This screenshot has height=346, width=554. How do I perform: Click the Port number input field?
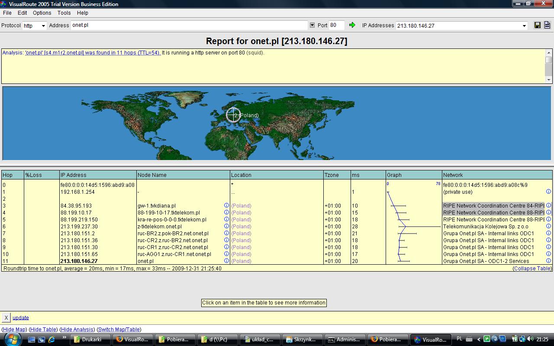point(336,25)
